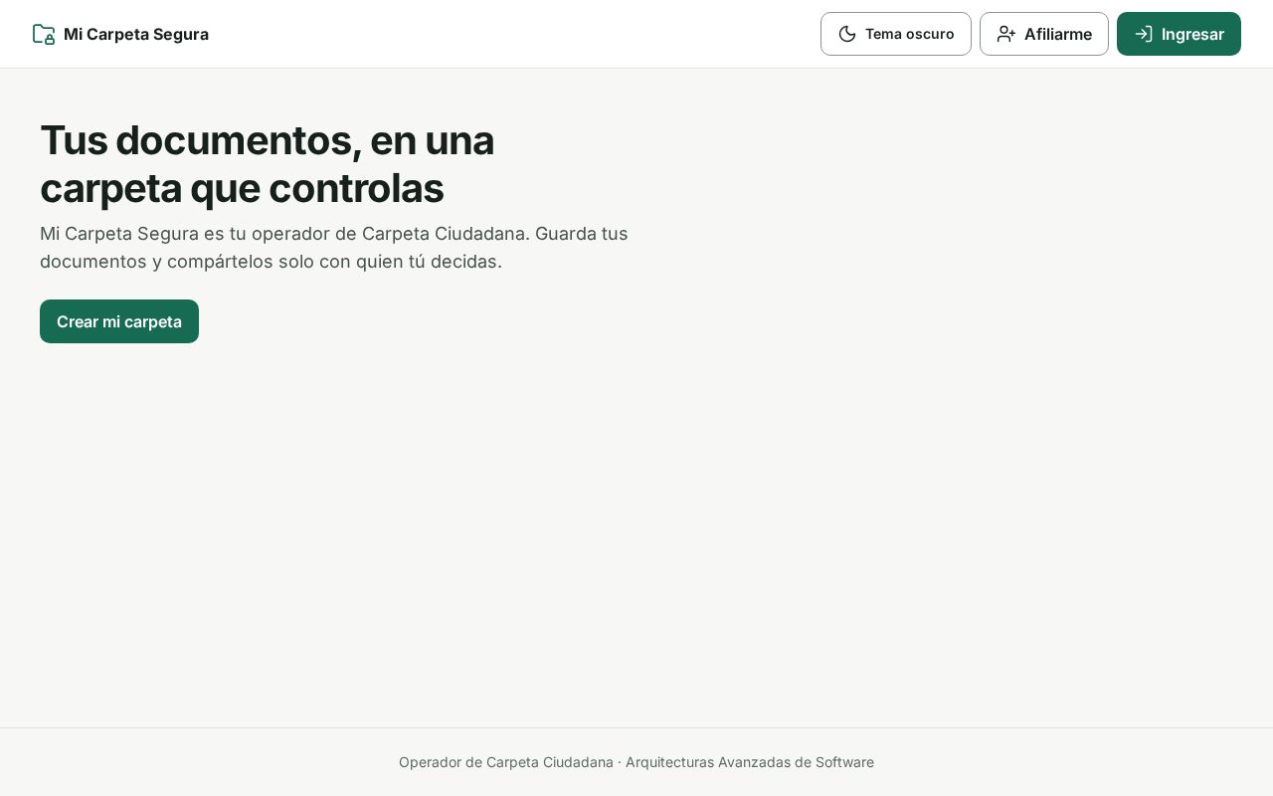The width and height of the screenshot is (1273, 796).
Task: Click the folder-lock logo icon
Action: tap(44, 34)
